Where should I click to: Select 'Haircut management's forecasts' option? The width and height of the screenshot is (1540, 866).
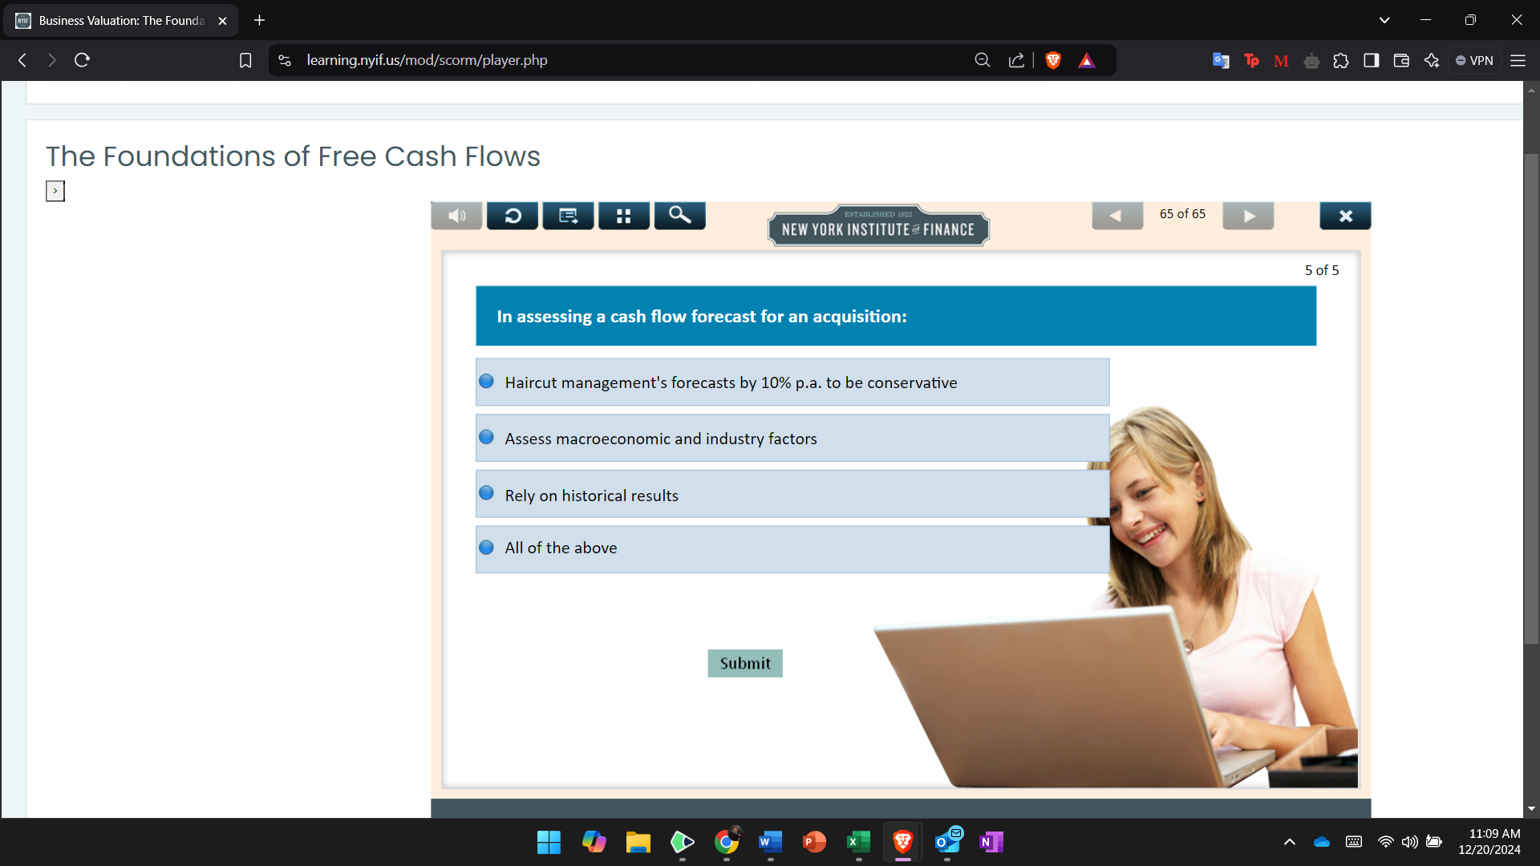[486, 382]
